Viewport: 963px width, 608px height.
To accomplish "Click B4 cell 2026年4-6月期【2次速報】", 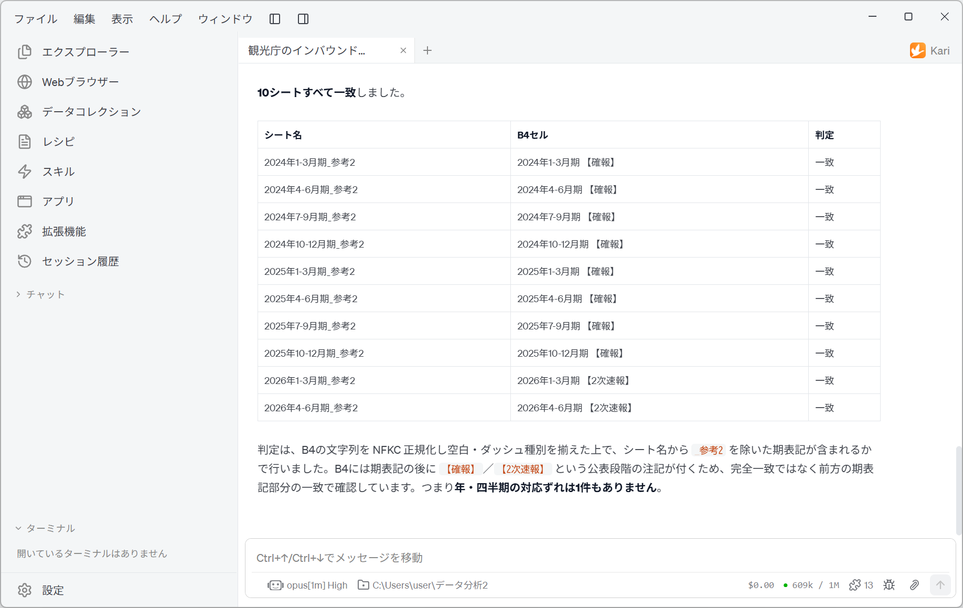I will [659, 408].
